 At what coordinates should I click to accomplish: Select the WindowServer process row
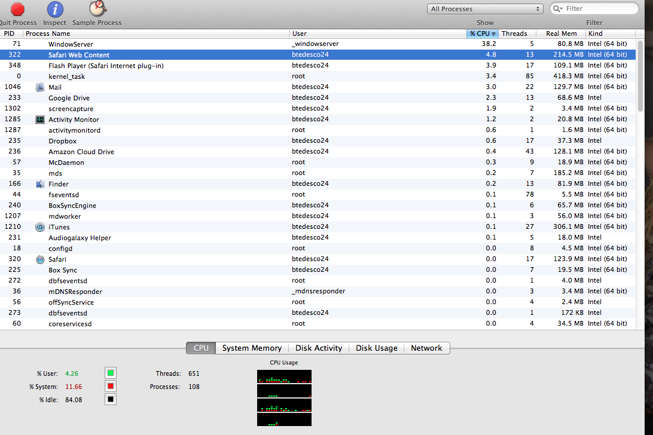click(318, 44)
